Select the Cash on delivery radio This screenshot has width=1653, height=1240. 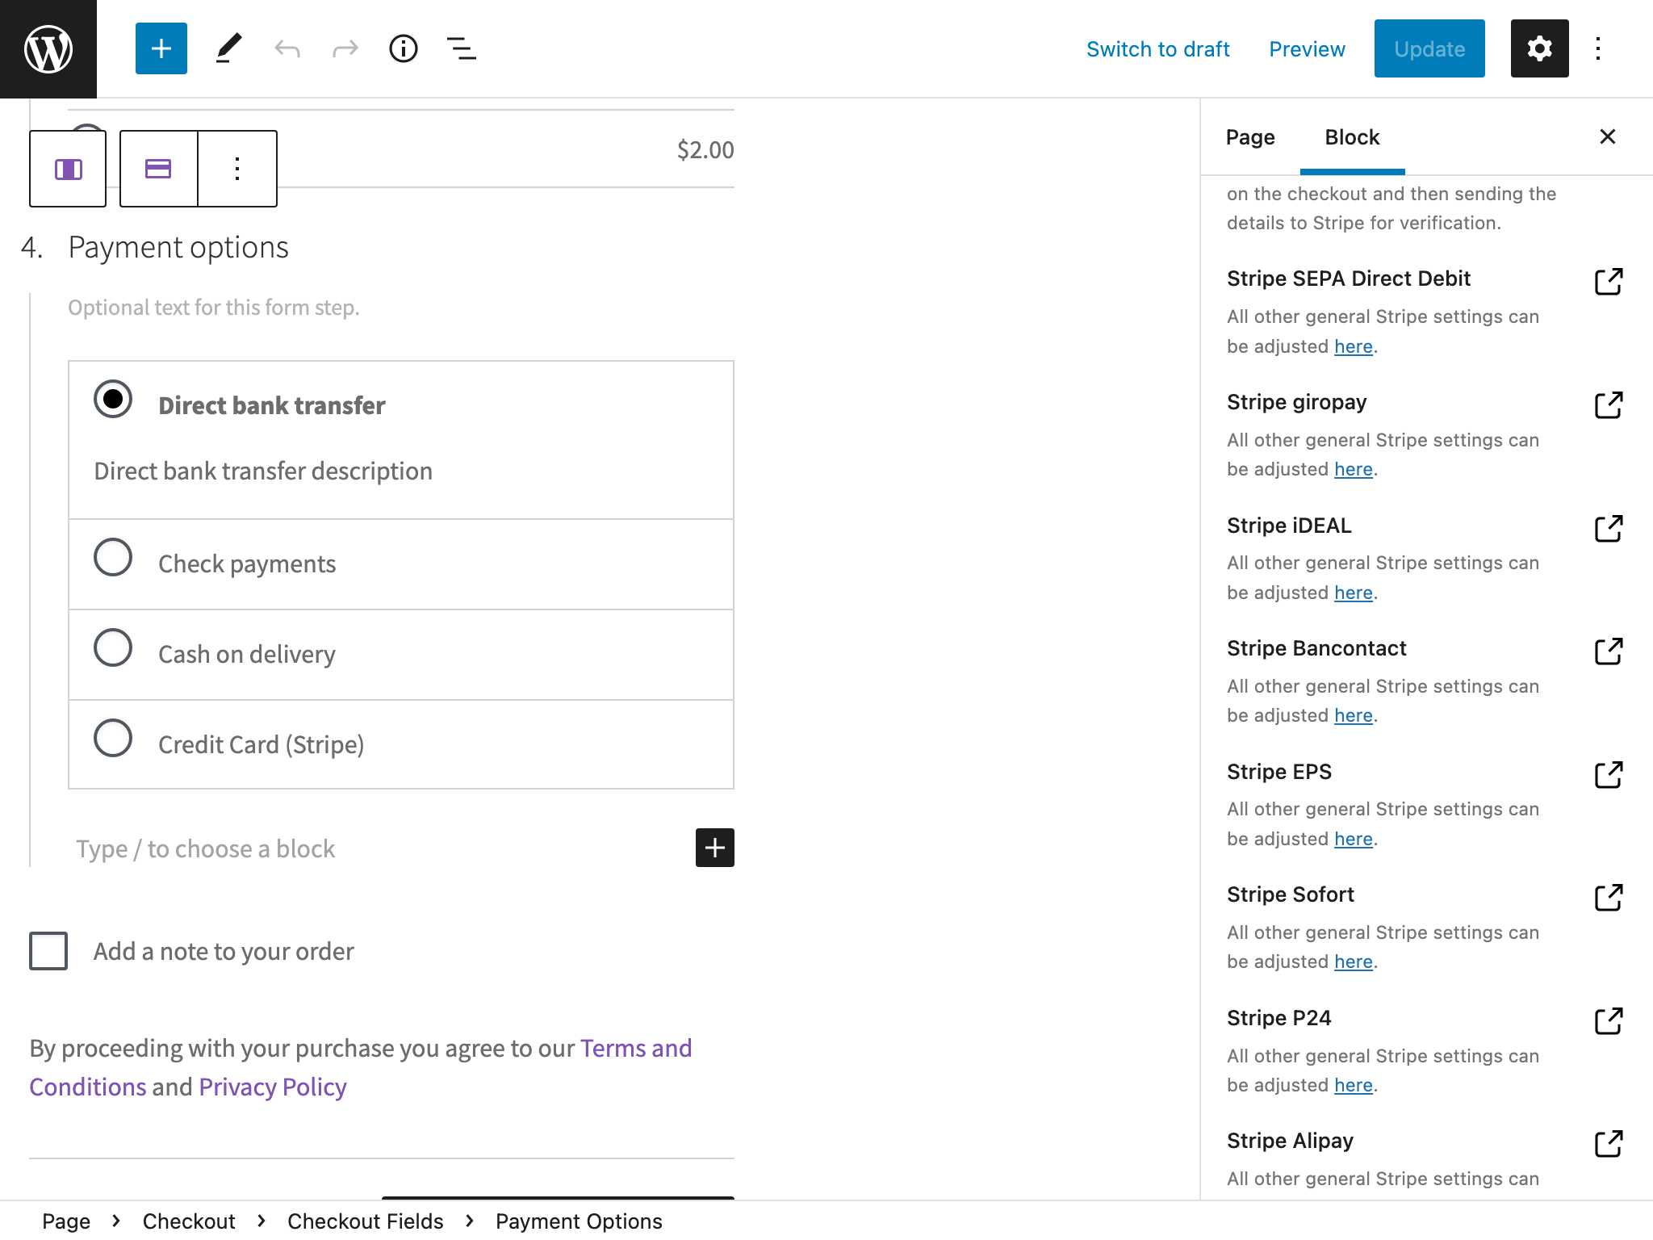(x=113, y=647)
